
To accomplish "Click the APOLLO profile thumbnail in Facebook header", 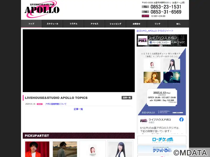I will pos(143,41).
